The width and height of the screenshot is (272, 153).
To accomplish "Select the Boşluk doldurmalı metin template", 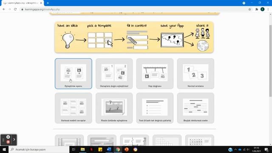I will tap(195, 108).
